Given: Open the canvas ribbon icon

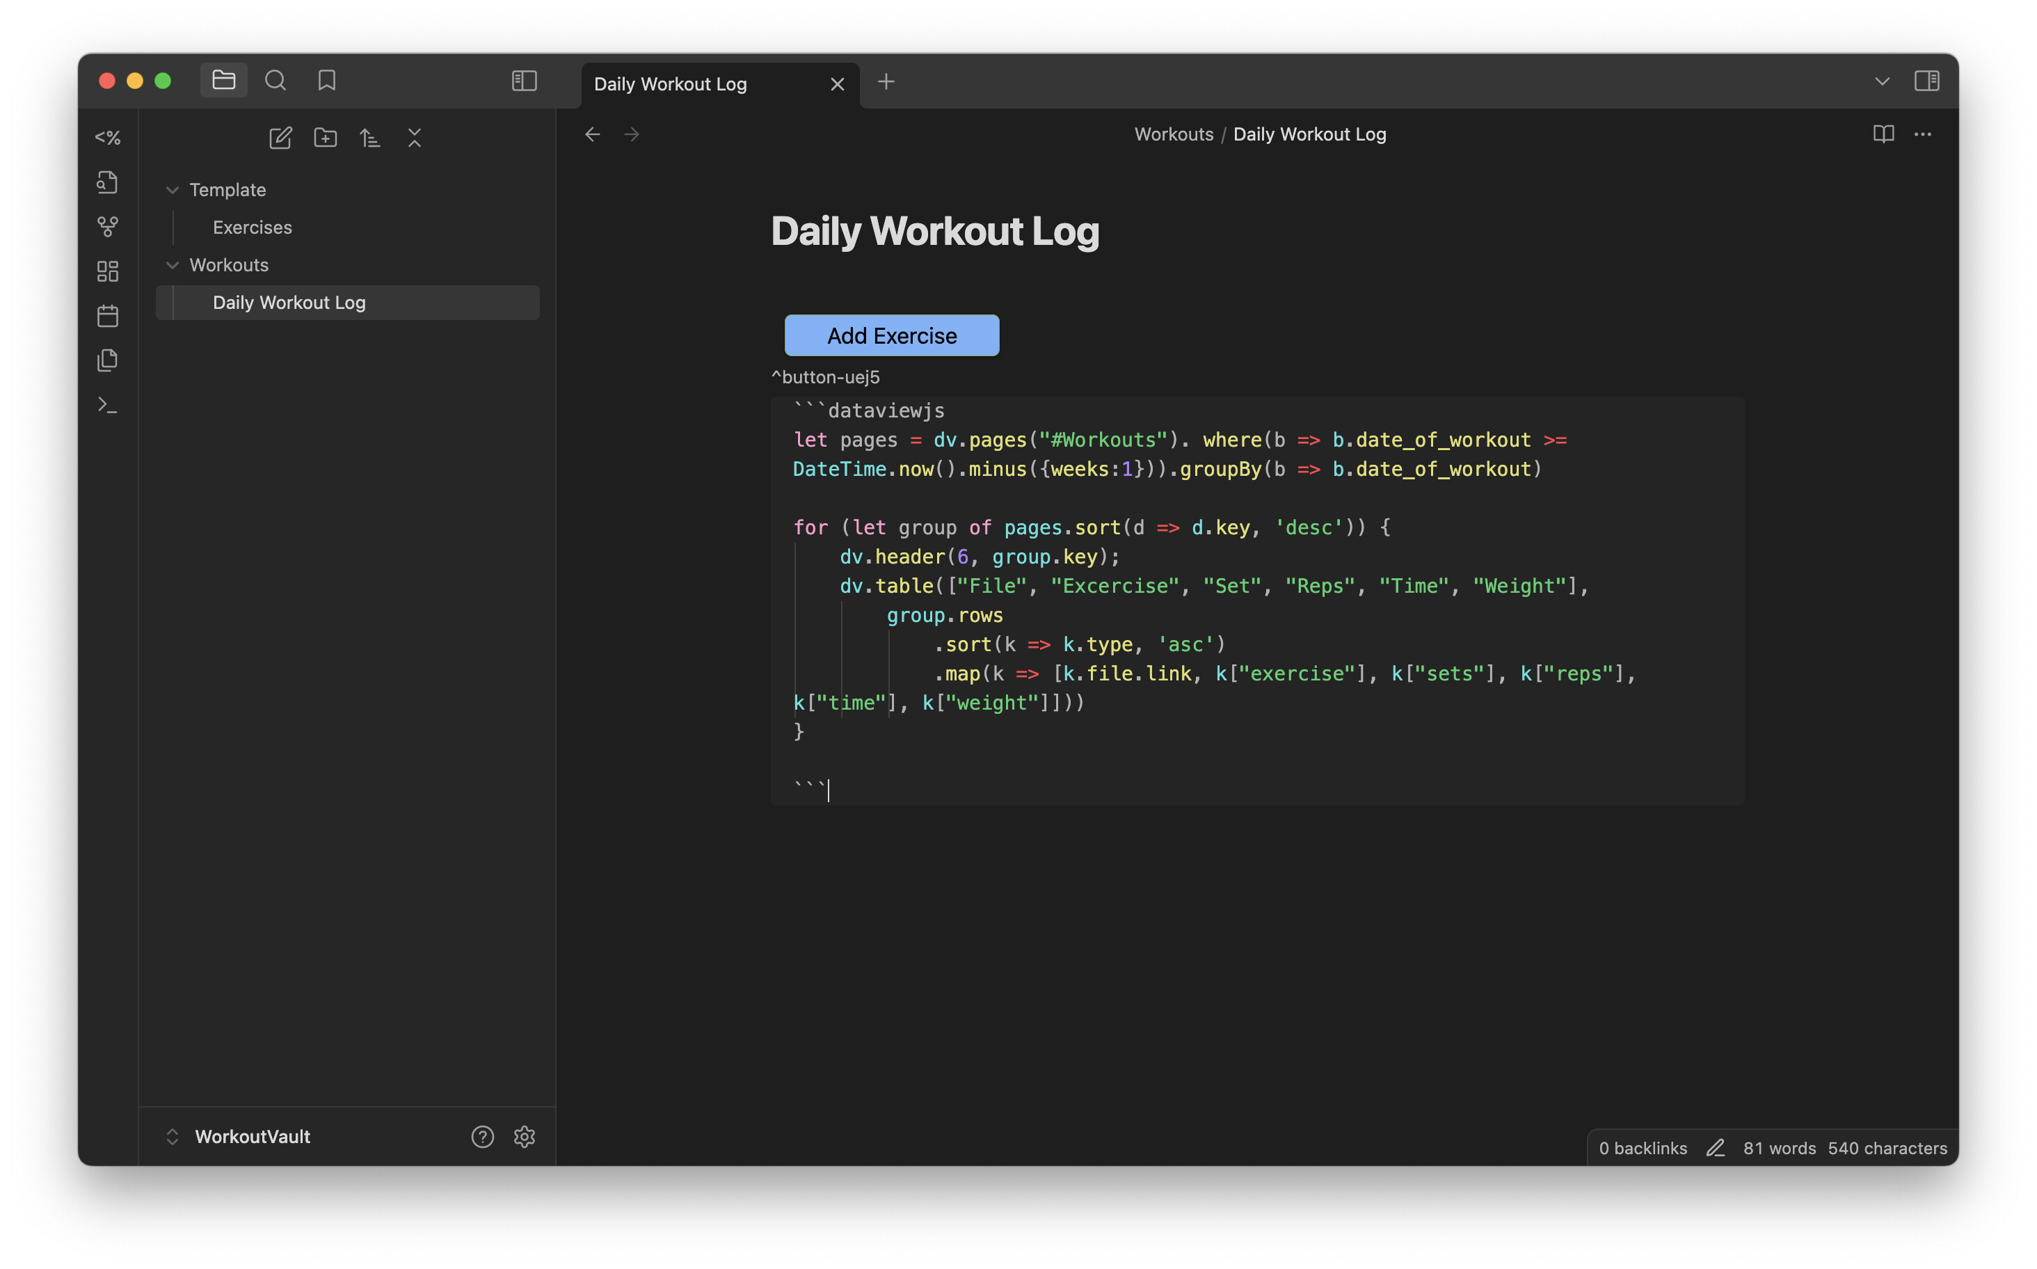Looking at the screenshot, I should (107, 271).
